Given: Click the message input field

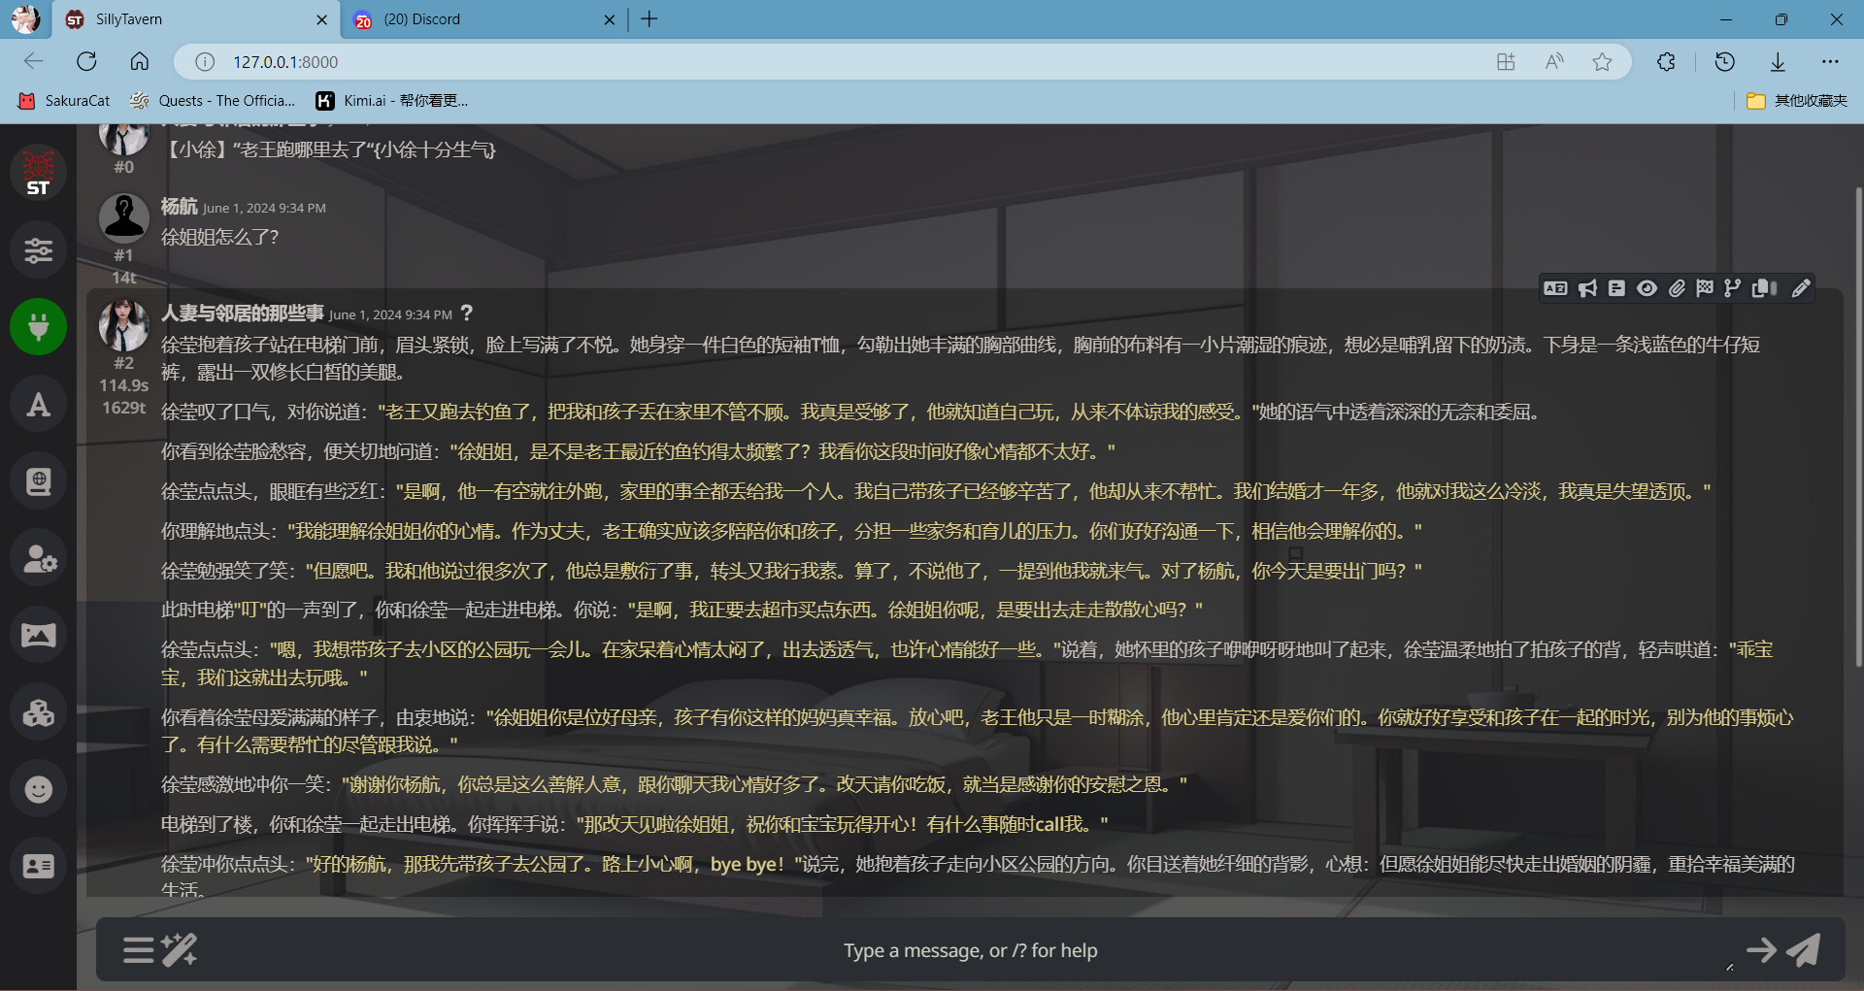Looking at the screenshot, I should pyautogui.click(x=969, y=950).
